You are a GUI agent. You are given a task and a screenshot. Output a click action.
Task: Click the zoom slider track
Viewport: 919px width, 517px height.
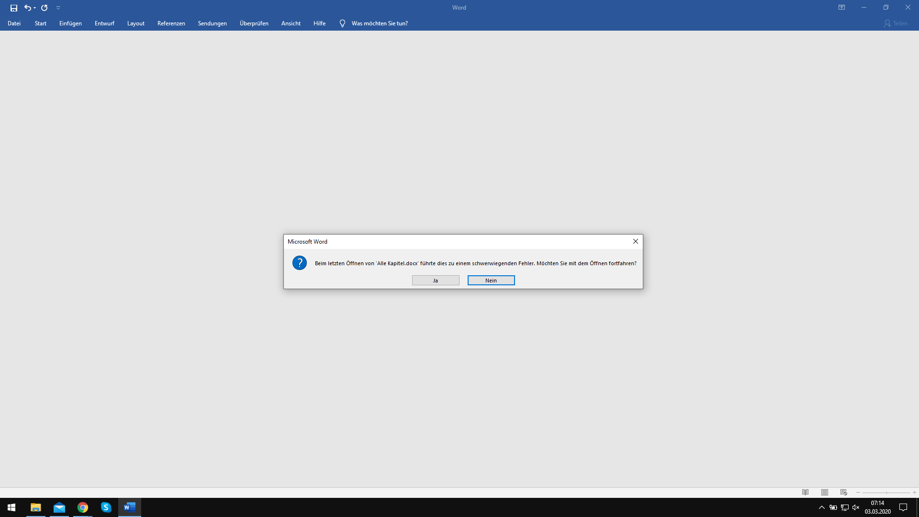pyautogui.click(x=886, y=493)
